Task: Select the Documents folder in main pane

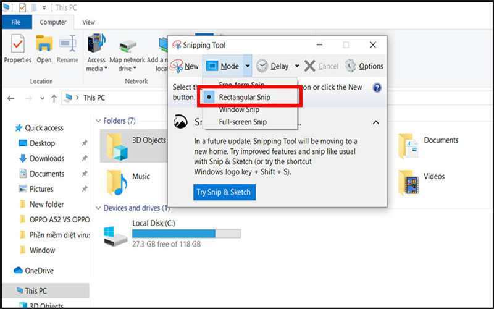Action: click(x=429, y=146)
